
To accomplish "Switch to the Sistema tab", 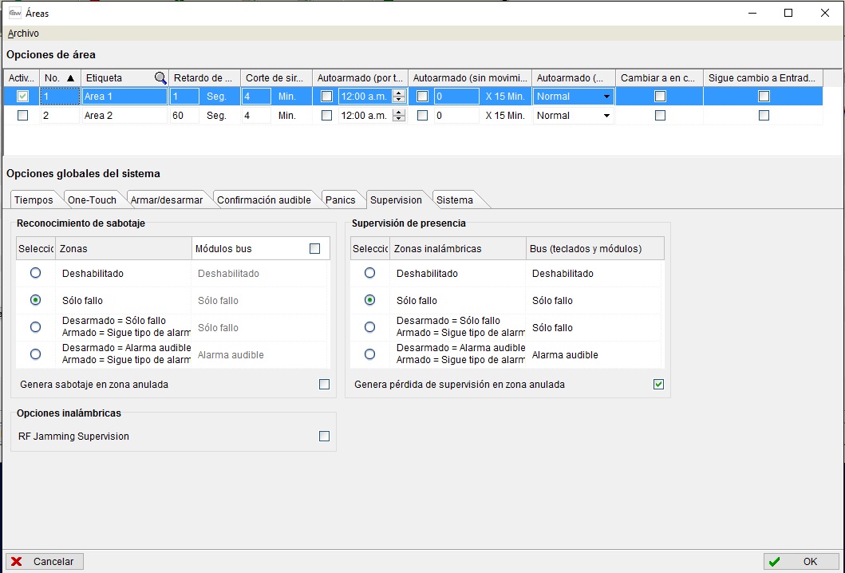I will tap(454, 200).
